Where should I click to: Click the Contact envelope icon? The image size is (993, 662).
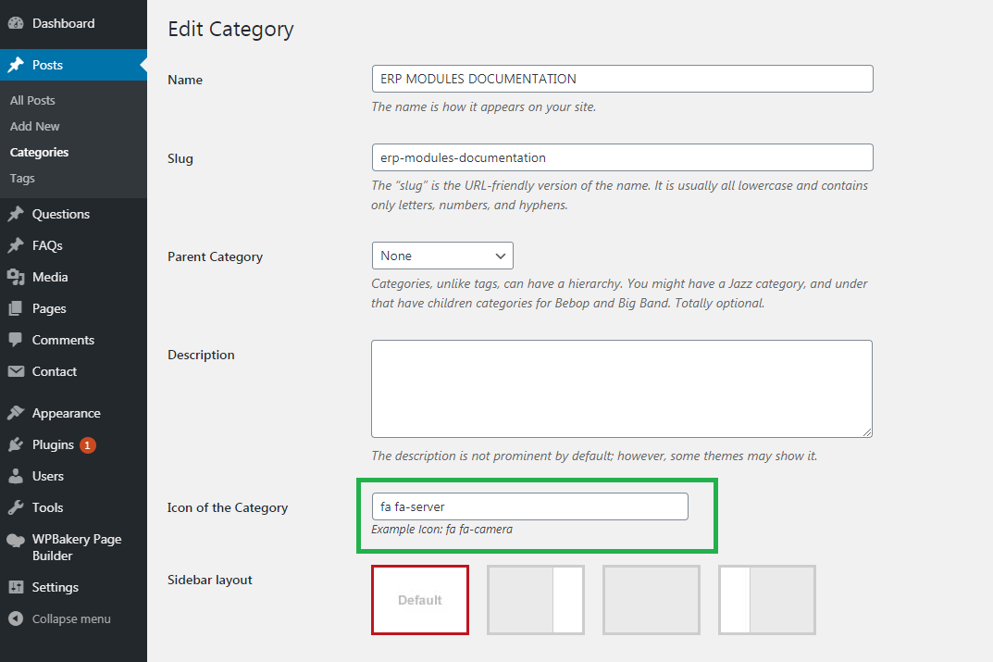(x=16, y=371)
